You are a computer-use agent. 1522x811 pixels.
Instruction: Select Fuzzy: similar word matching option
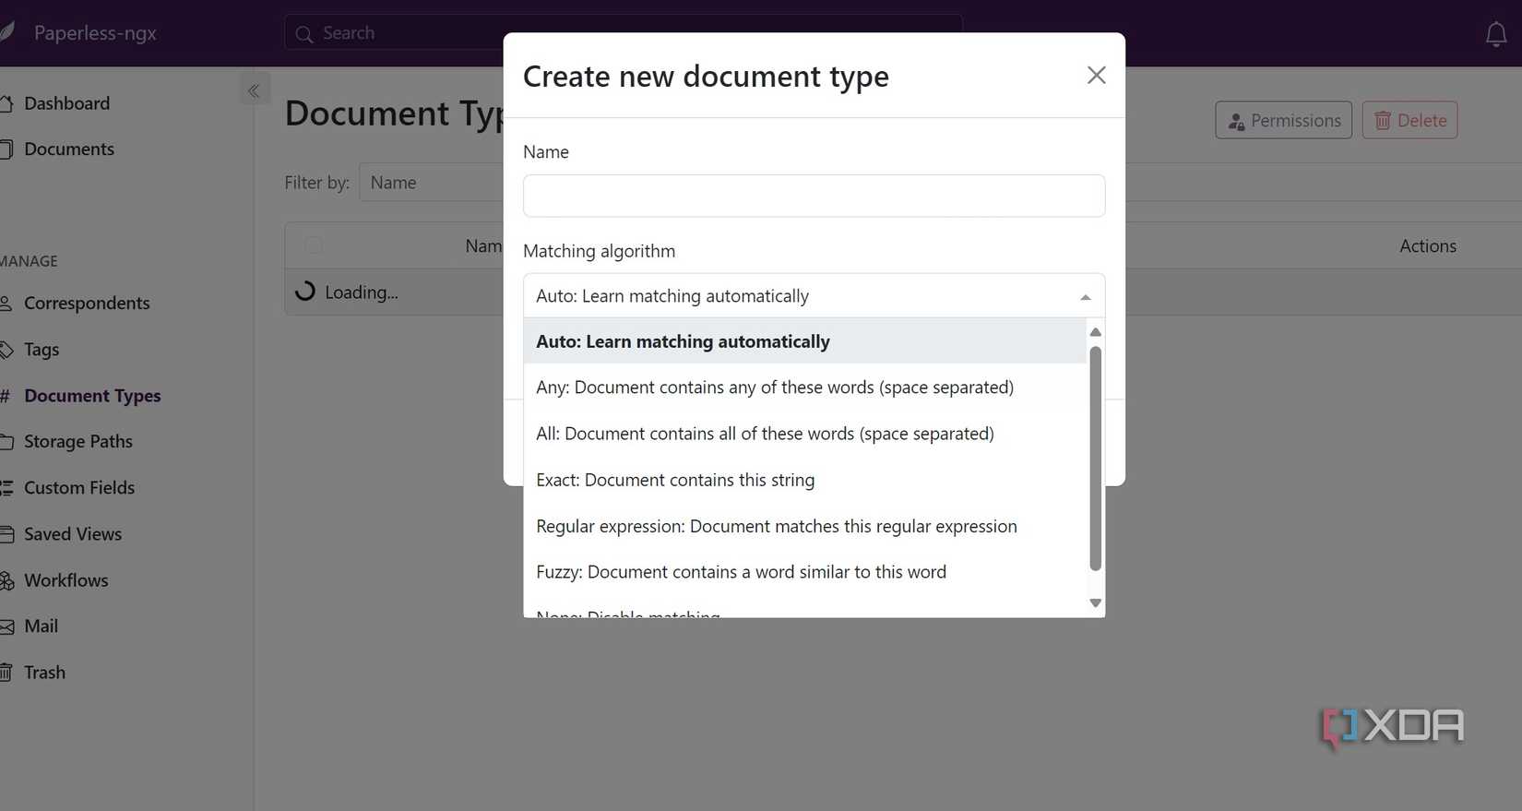tap(804, 572)
